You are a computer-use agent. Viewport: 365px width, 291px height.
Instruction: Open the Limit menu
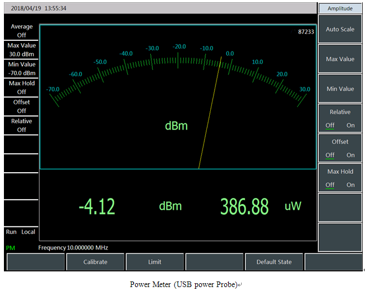(155, 262)
